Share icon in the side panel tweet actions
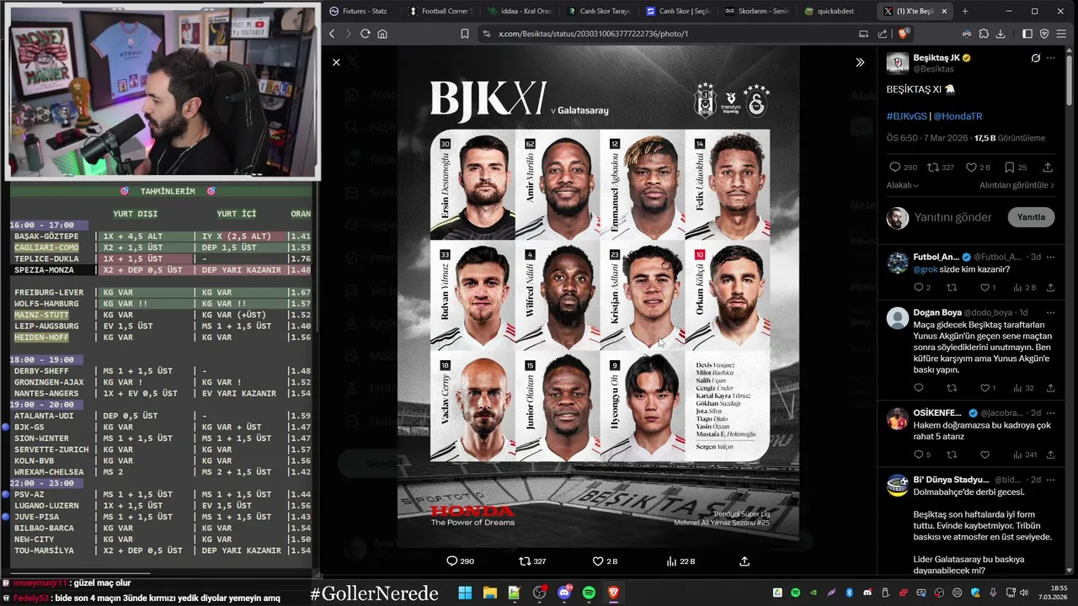This screenshot has width=1078, height=606. [x=1048, y=167]
